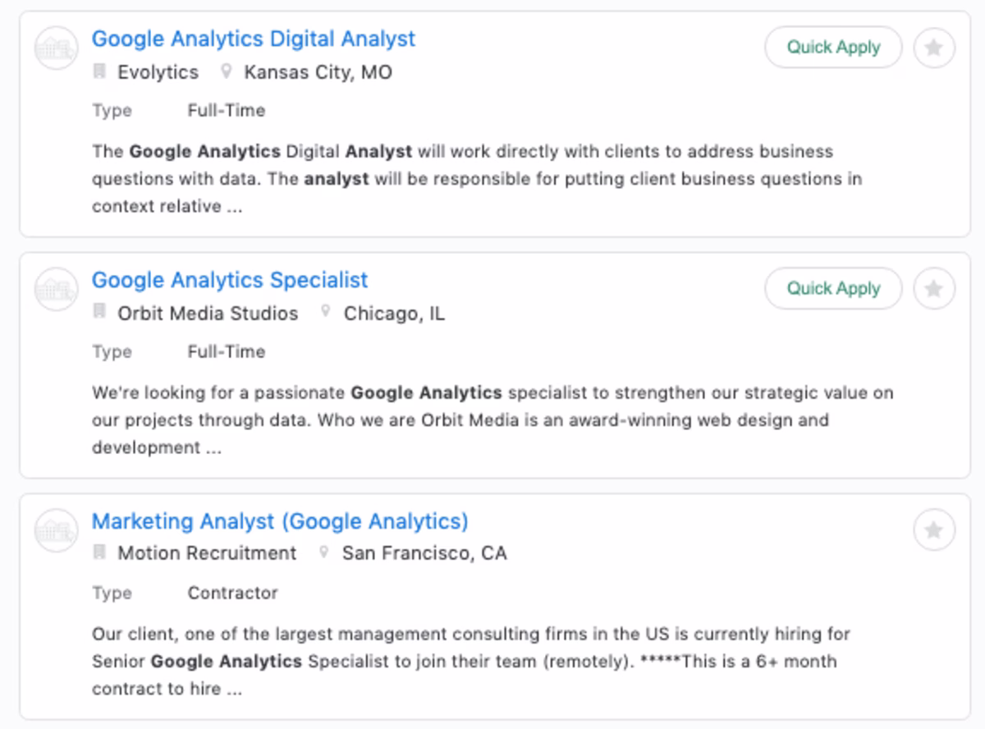Click the bookmark icon next to Evolytics

[99, 72]
